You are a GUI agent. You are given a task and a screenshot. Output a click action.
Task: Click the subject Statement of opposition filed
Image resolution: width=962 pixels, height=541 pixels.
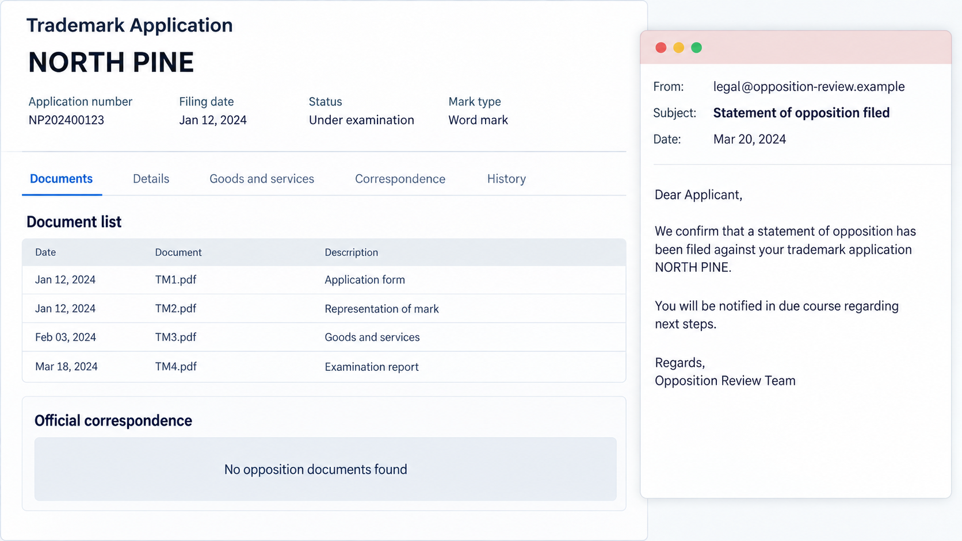(801, 113)
